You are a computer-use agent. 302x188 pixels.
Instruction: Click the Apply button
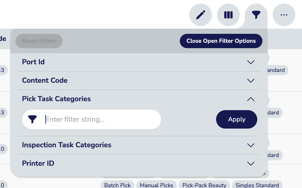click(x=237, y=119)
